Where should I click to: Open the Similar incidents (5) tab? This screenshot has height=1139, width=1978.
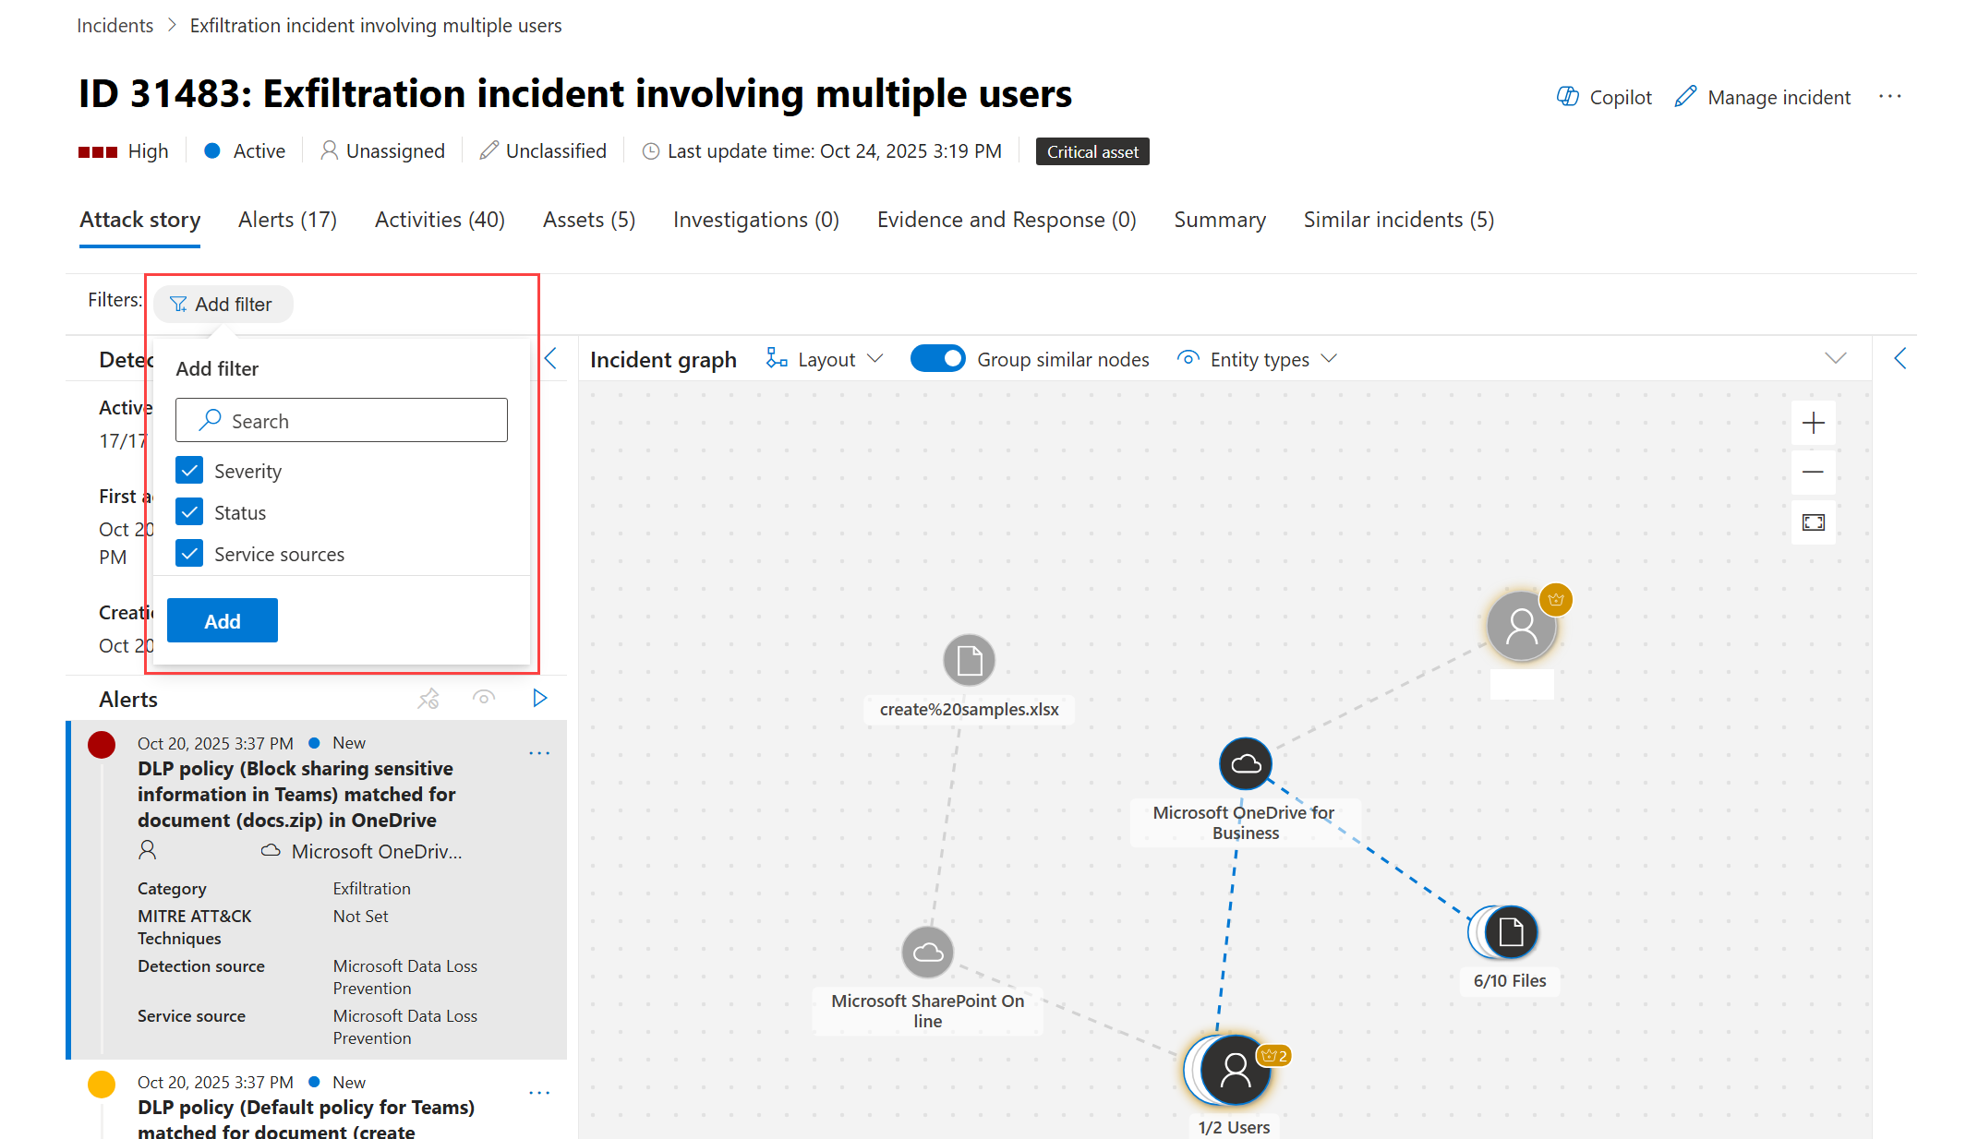pos(1398,220)
